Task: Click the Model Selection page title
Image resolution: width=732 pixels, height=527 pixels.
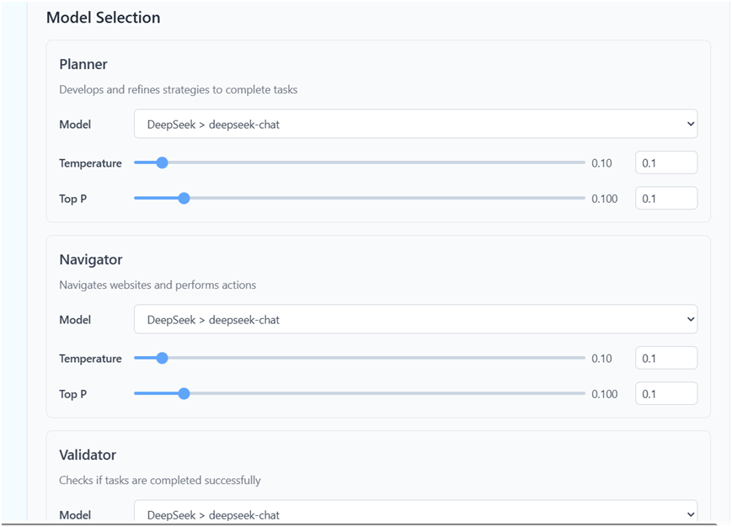Action: coord(103,18)
